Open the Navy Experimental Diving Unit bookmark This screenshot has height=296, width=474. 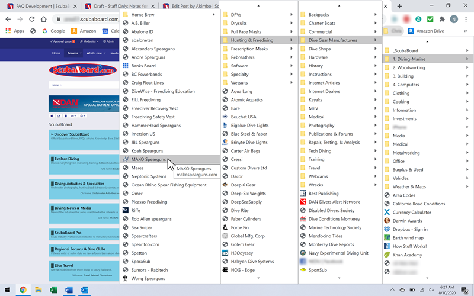coord(340,253)
